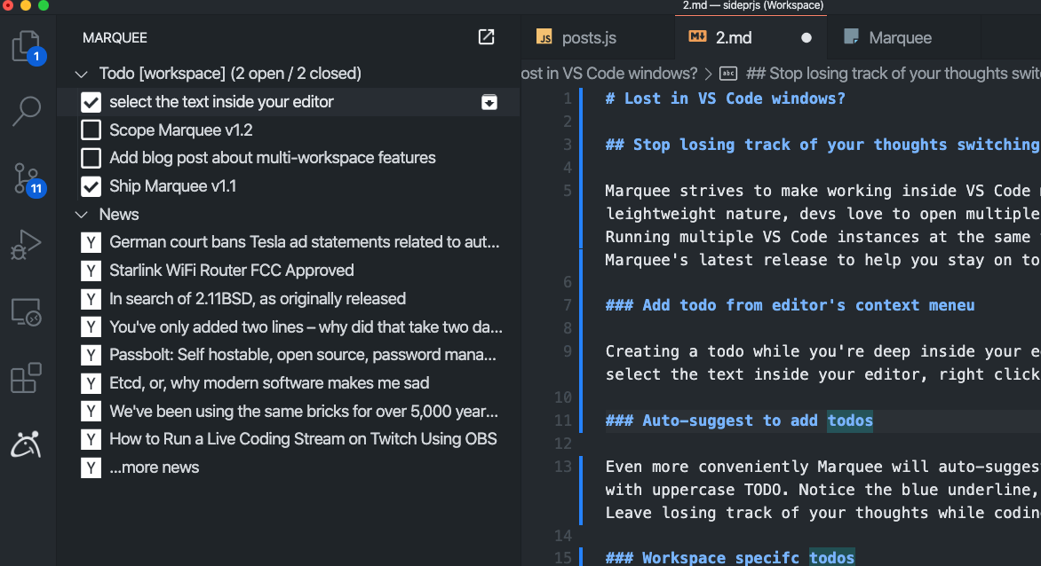The height and width of the screenshot is (566, 1041).
Task: Open 'In search of 2.11BSD' news
Action: tap(258, 299)
